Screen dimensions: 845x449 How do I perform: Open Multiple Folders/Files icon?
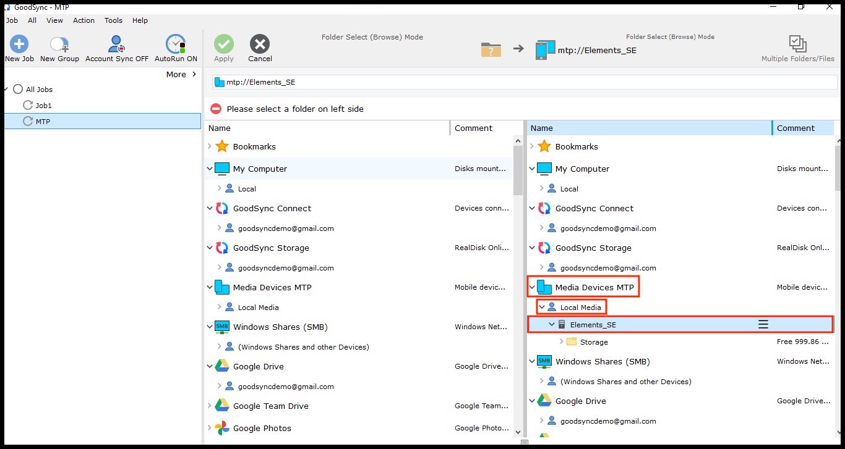[797, 44]
